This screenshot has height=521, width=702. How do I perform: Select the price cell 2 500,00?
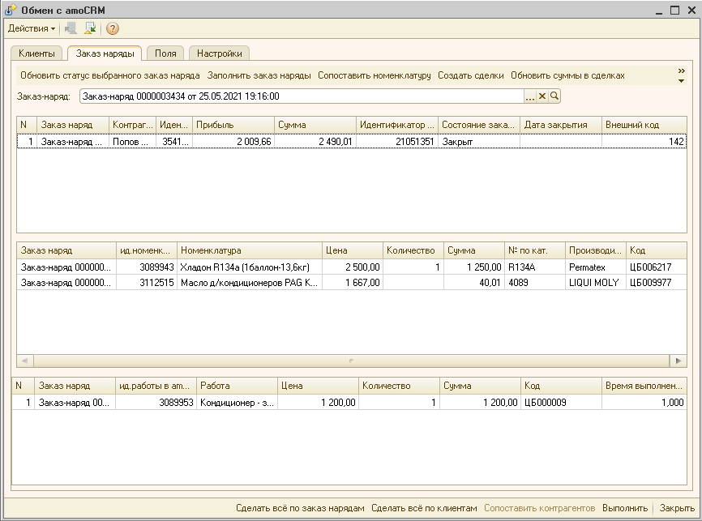(353, 267)
